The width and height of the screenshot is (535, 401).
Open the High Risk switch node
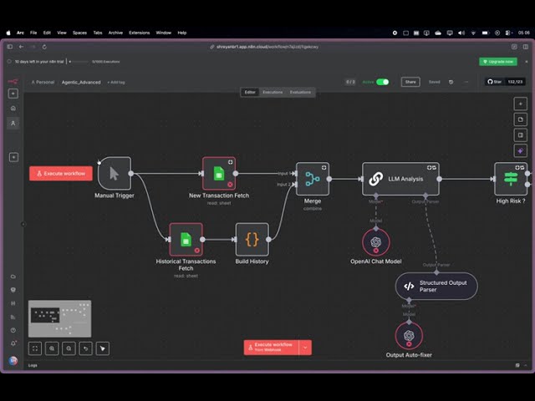click(x=510, y=179)
